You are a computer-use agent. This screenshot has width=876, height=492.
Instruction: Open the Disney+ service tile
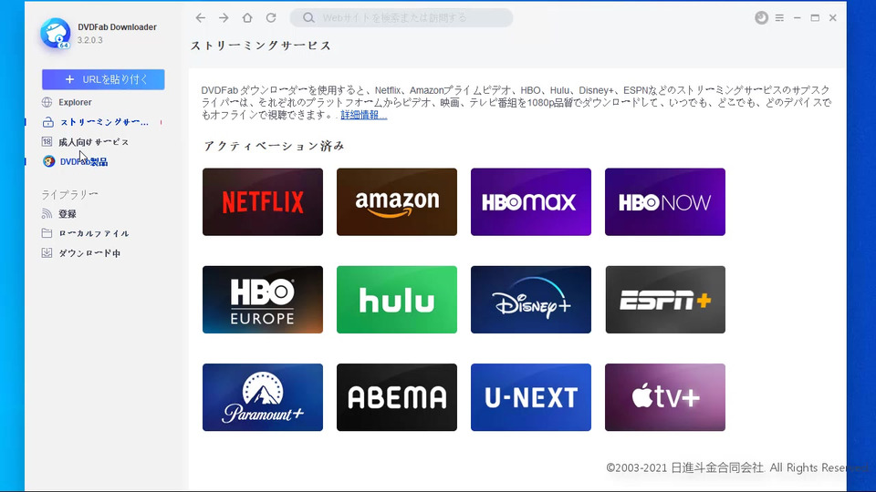[x=531, y=300]
